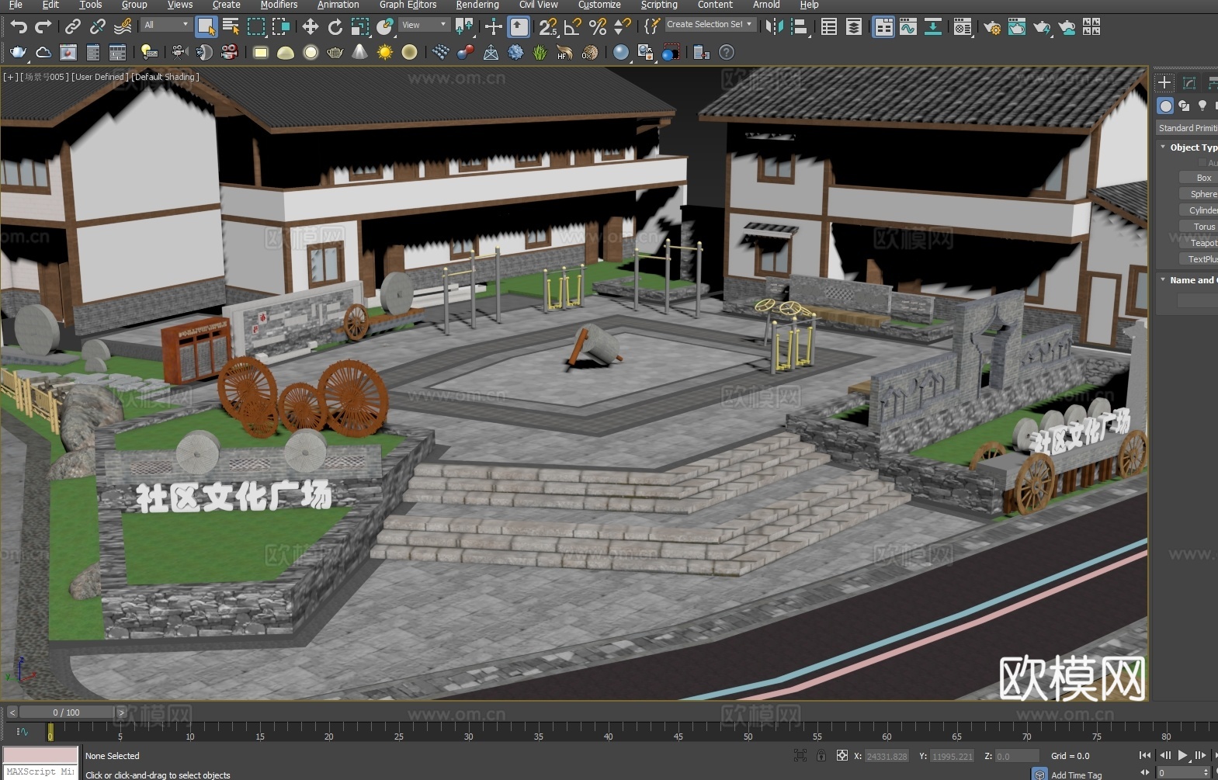The width and height of the screenshot is (1218, 780).
Task: Open the Create Selection Set dropdown
Action: pyautogui.click(x=710, y=25)
